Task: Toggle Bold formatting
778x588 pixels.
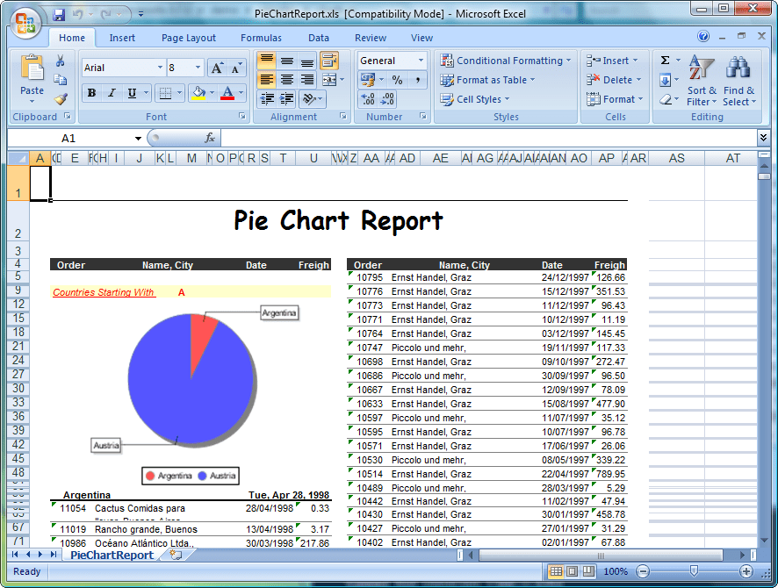Action: (92, 93)
